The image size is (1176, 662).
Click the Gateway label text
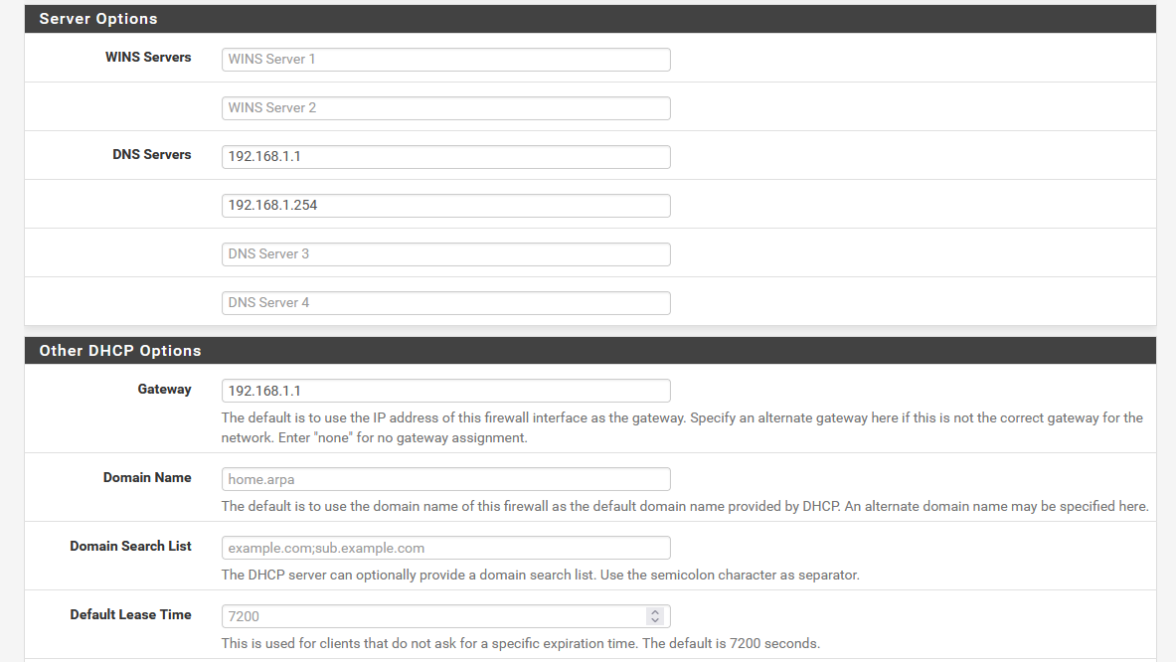point(164,390)
